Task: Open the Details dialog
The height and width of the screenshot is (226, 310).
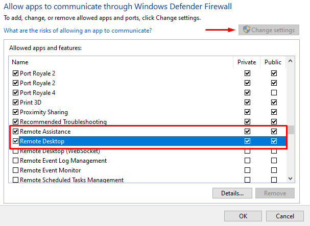Action: [x=232, y=193]
